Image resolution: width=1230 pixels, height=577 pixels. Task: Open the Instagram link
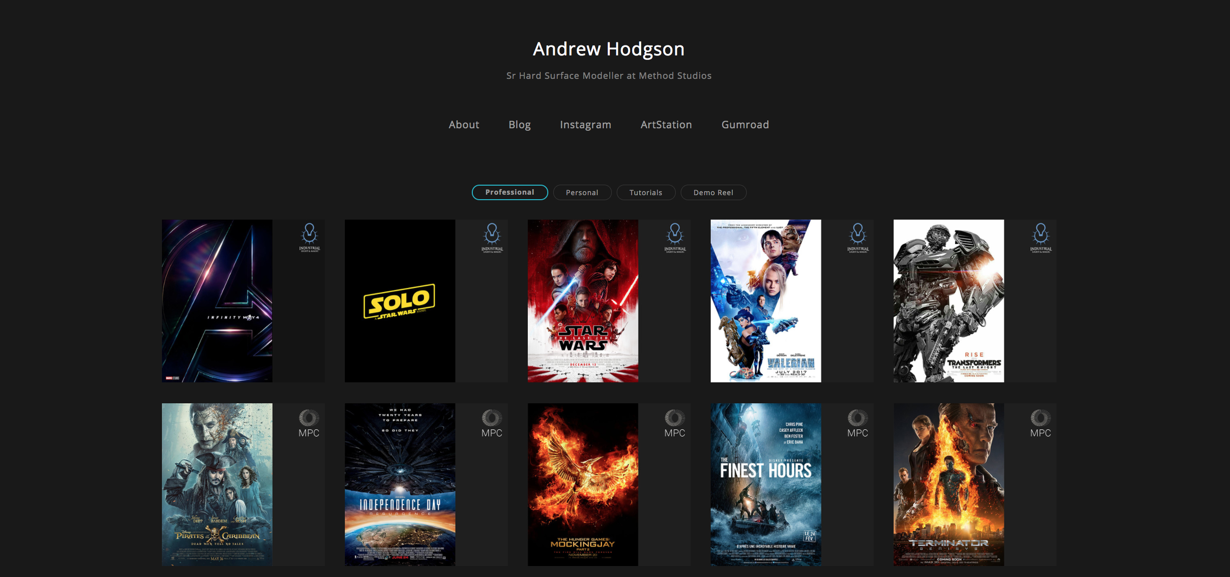[585, 125]
